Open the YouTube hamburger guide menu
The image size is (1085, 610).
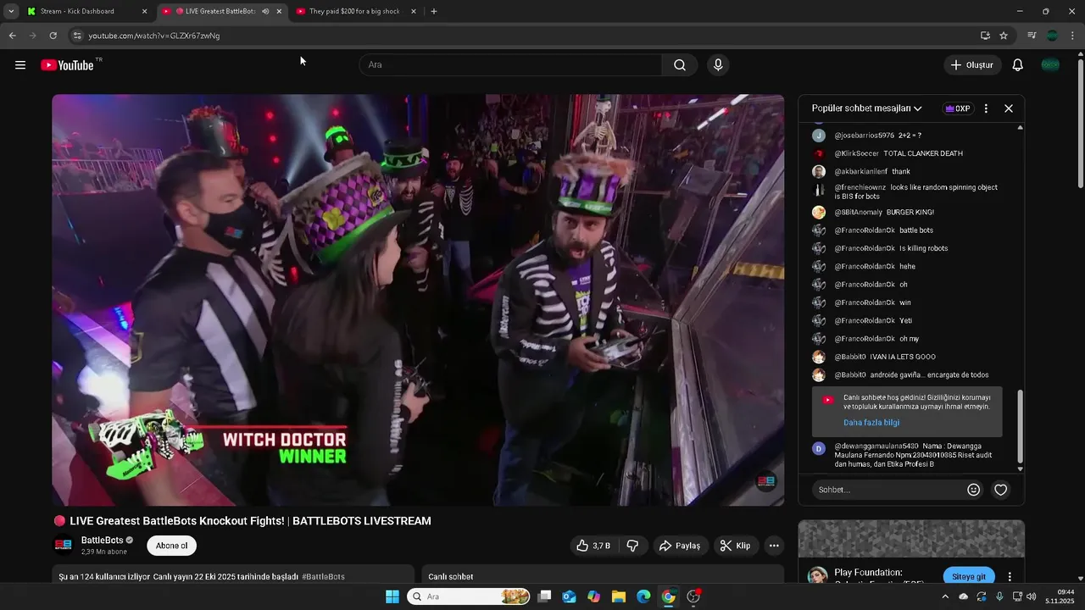click(x=20, y=65)
